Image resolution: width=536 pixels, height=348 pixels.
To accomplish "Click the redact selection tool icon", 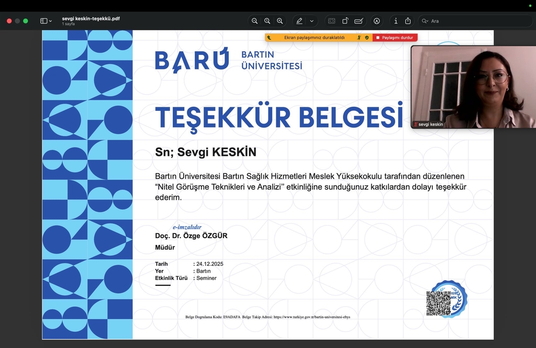I will pyautogui.click(x=331, y=21).
